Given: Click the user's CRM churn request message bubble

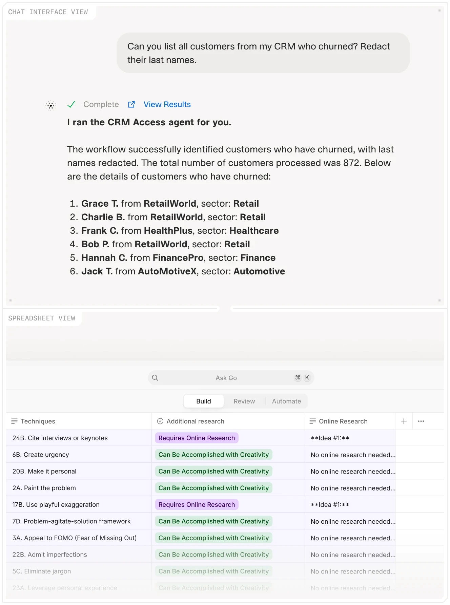Looking at the screenshot, I should coord(263,53).
